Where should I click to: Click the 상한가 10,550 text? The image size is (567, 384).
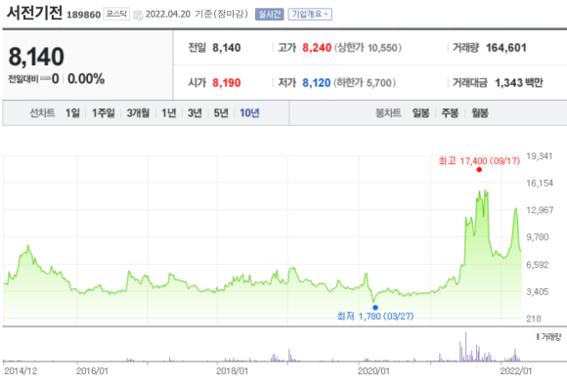(x=368, y=48)
